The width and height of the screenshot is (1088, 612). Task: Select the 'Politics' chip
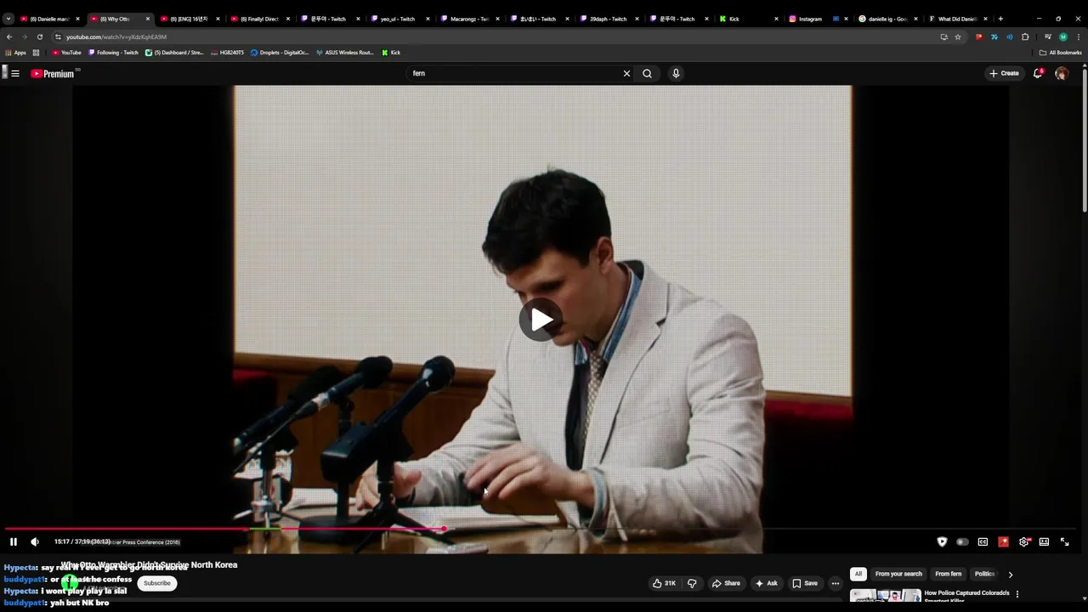[x=984, y=574]
